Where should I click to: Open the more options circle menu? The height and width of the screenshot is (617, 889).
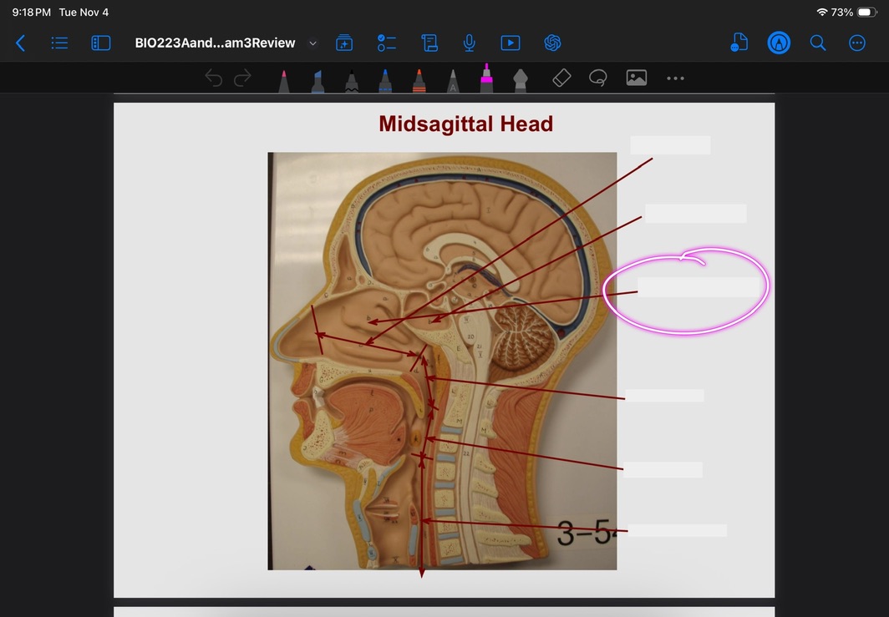pyautogui.click(x=857, y=43)
